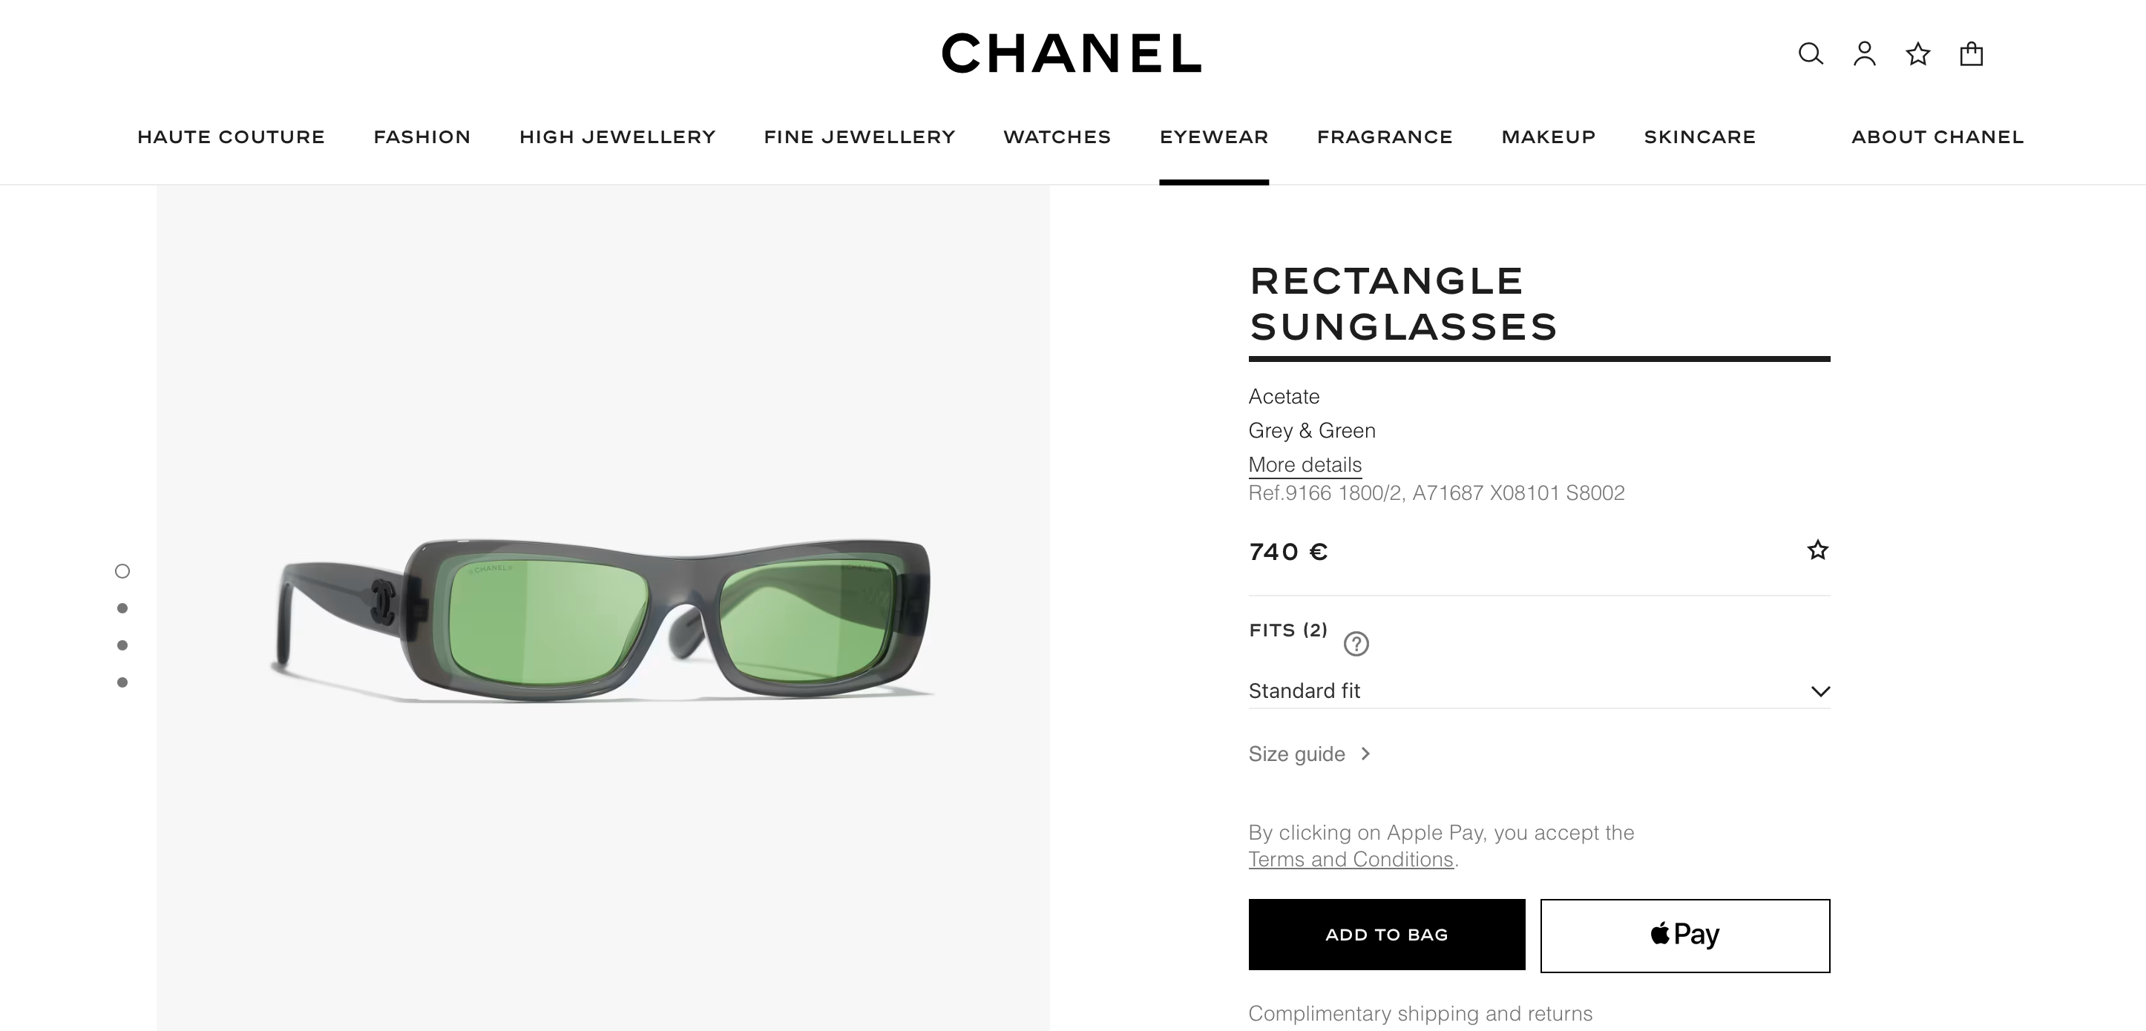
Task: Pay with the Apple Pay button
Action: [x=1684, y=935]
